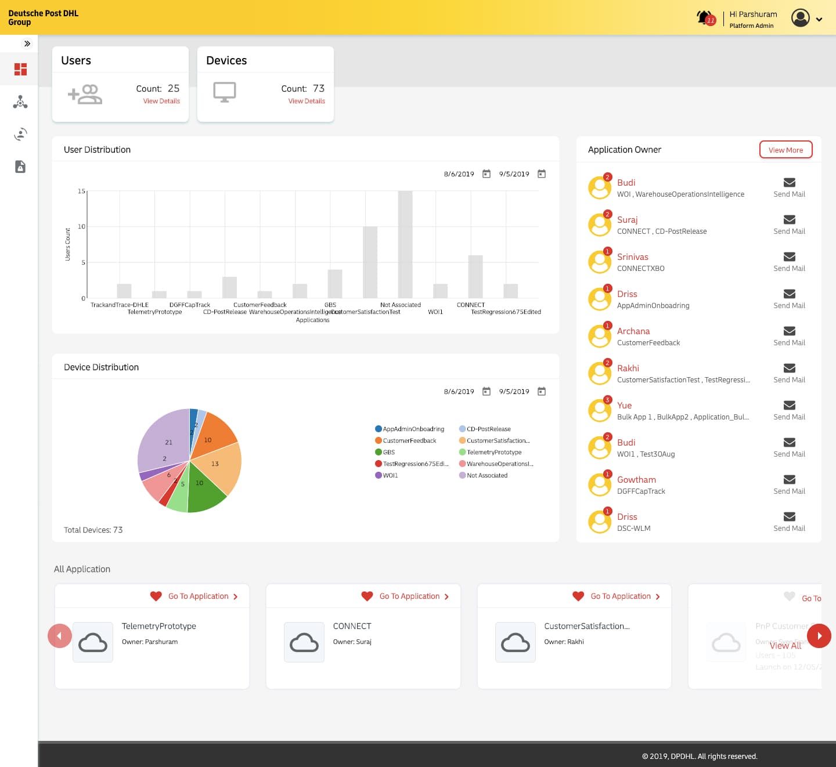Open the locked document sidebar icon
The height and width of the screenshot is (767, 836).
coord(20,167)
